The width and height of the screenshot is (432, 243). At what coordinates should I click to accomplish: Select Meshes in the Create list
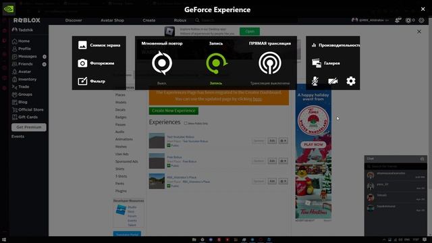(121, 146)
